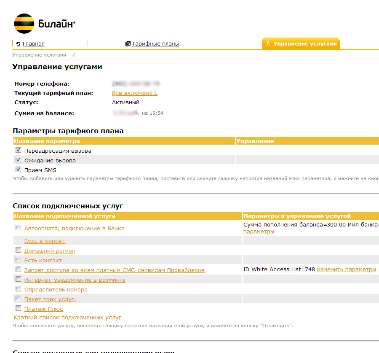The image size is (379, 353).
Task: Click the ID White Access List=748 text
Action: pos(279,269)
